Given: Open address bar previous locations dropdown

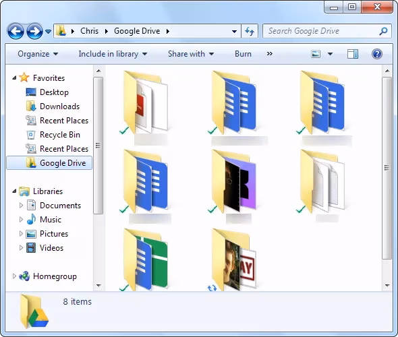Looking at the screenshot, I should pyautogui.click(x=234, y=32).
